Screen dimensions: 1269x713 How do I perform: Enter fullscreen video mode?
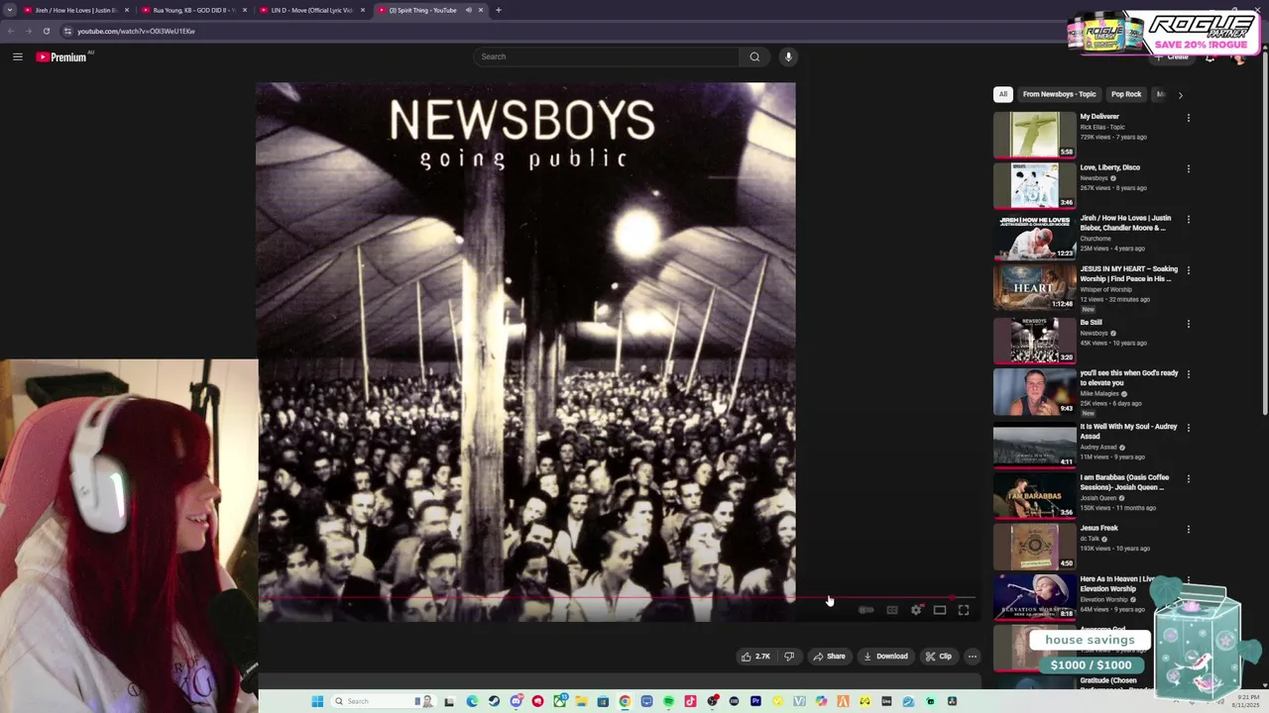coord(964,610)
